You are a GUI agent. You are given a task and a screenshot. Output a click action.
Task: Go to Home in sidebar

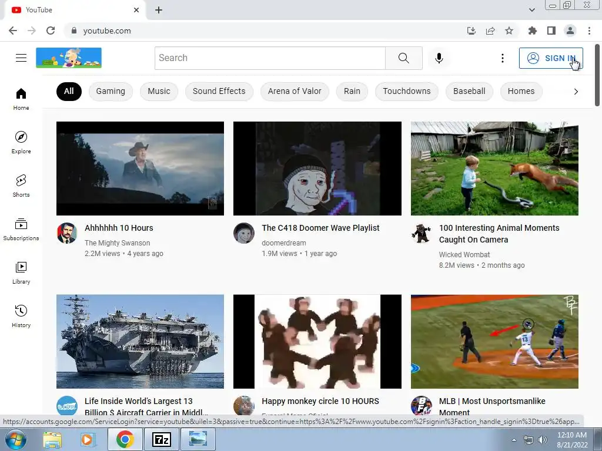coord(21,99)
